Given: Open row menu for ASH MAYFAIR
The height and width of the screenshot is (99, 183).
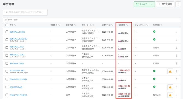Looking at the screenshot, I should [x=177, y=87].
